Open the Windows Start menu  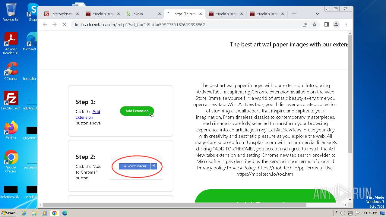(8, 213)
